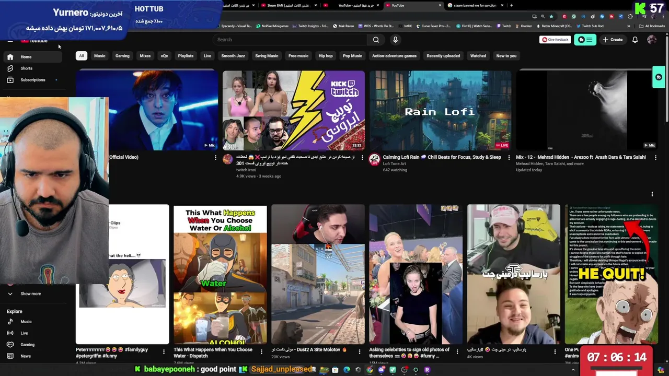Open options for Calming Lofi Rain video
Screen dimensions: 669x376
509,157
